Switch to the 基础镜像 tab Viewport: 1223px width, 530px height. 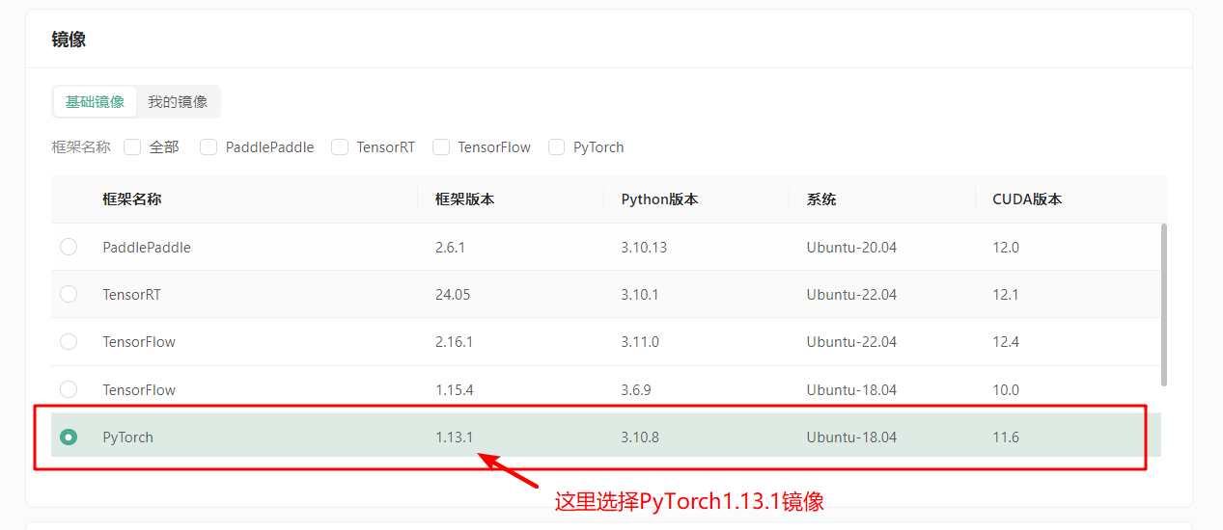point(95,101)
